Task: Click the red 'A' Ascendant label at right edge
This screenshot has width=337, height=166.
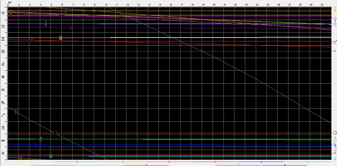Action: pos(334,51)
